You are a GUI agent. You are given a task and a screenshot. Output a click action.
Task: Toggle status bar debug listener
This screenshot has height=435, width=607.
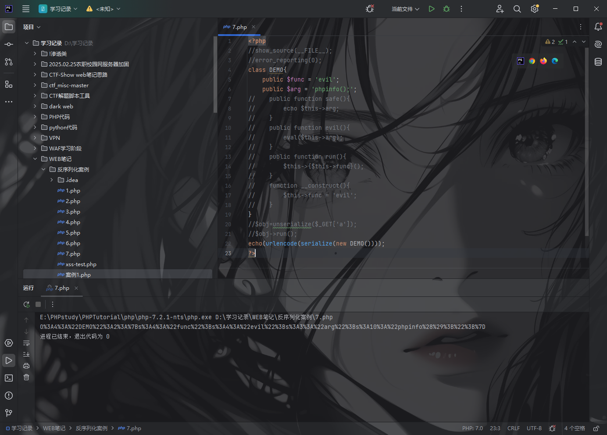click(x=552, y=428)
